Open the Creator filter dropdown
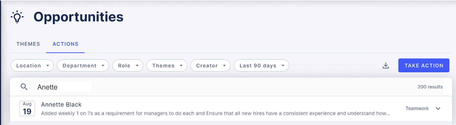The width and height of the screenshot is (456, 125). [210, 66]
